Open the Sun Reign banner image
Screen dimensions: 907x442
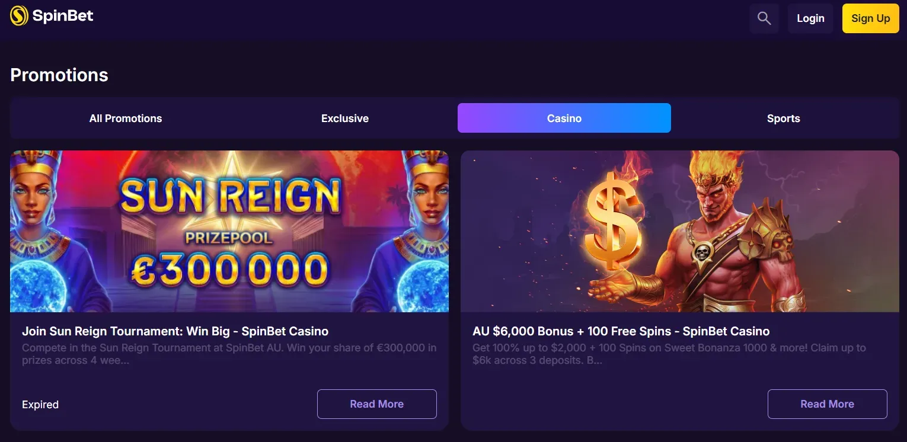click(230, 231)
